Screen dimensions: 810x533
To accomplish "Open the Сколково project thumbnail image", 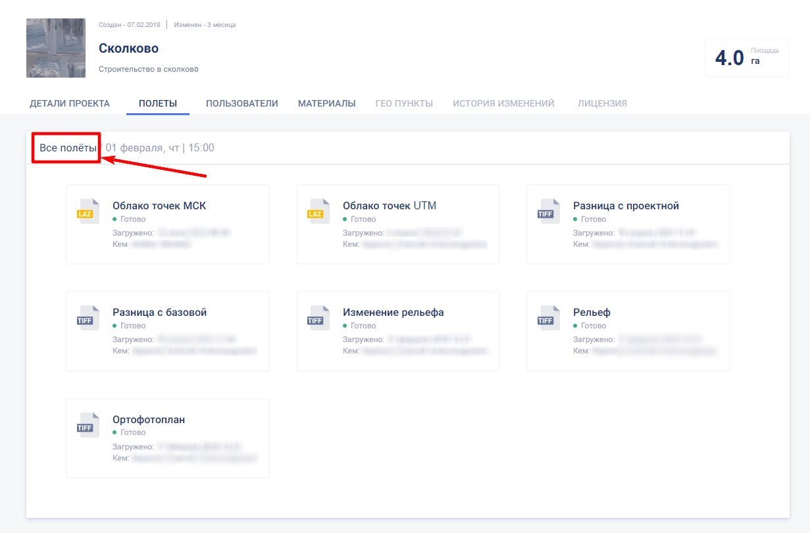I will pyautogui.click(x=56, y=48).
